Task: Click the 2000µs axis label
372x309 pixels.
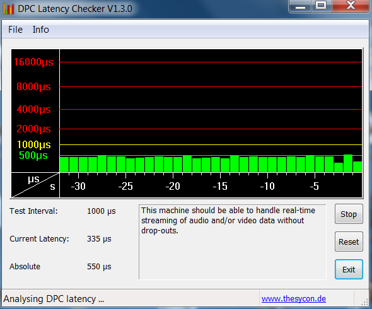Action: (33, 129)
